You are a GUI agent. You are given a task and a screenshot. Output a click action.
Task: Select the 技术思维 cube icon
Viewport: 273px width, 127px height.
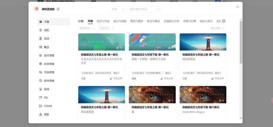[41, 55]
